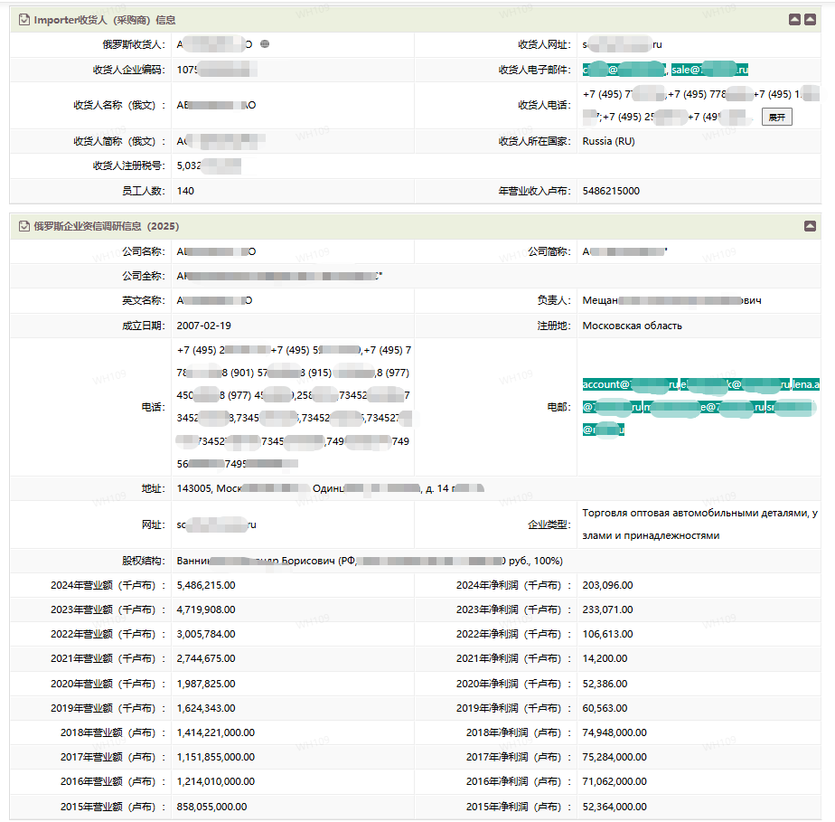Click the 俄罗斯企业资信调研信息 section header icon

25,226
